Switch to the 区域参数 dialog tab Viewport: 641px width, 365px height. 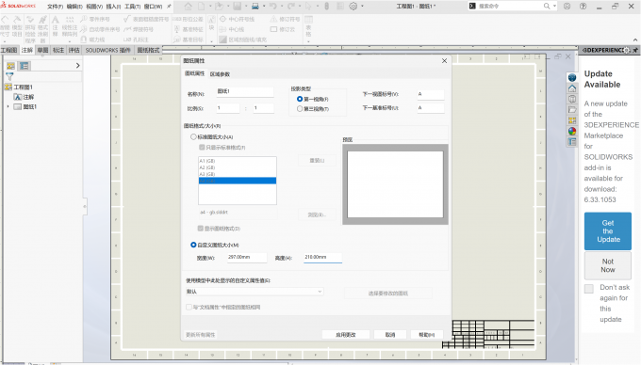coord(220,74)
